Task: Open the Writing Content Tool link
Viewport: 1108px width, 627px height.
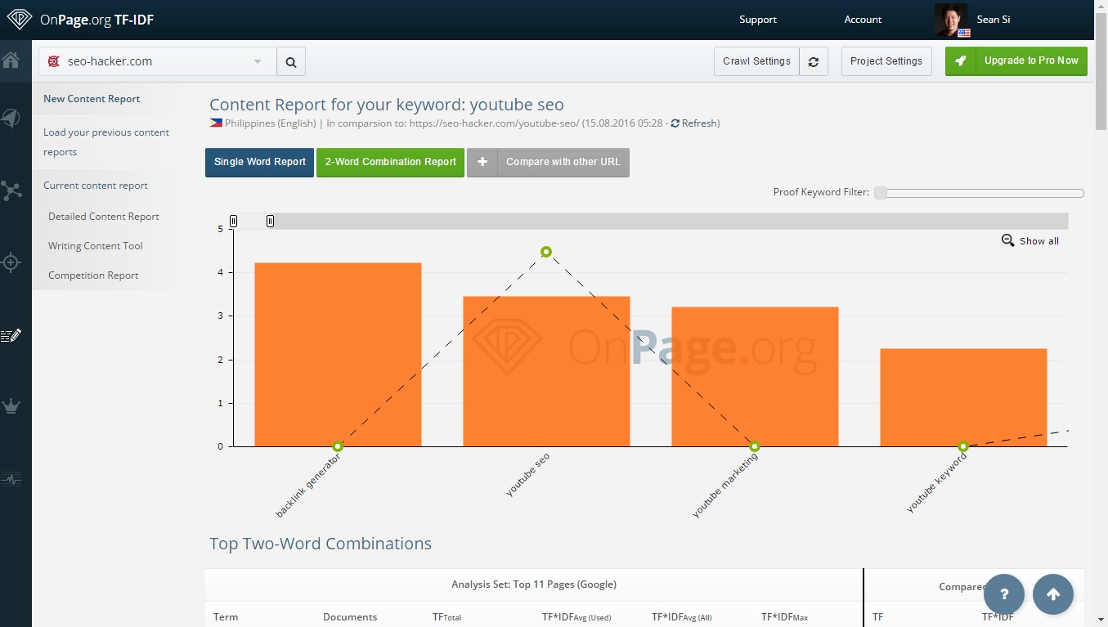Action: point(96,246)
